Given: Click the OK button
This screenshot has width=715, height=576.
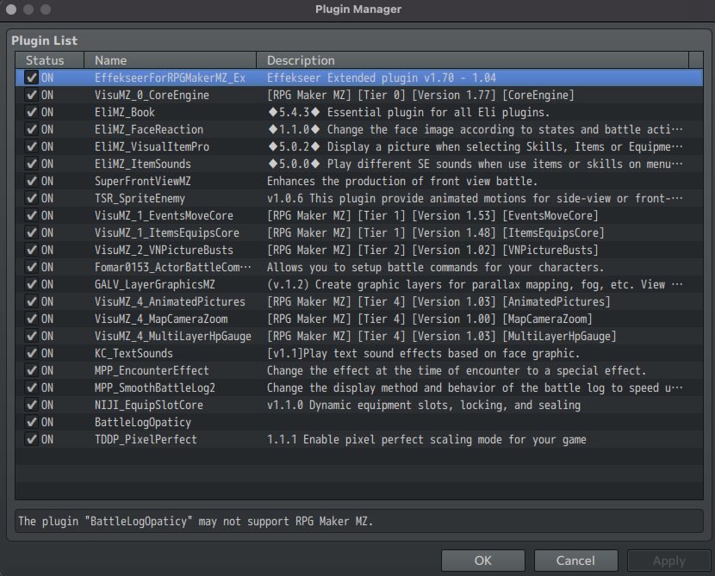Looking at the screenshot, I should [x=483, y=561].
